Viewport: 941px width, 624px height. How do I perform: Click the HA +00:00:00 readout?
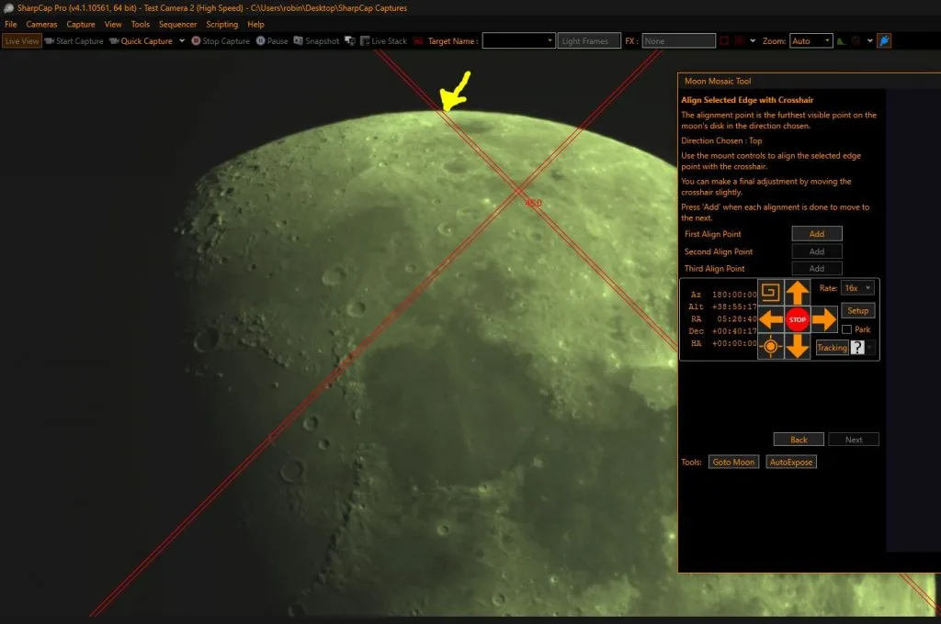(x=724, y=343)
